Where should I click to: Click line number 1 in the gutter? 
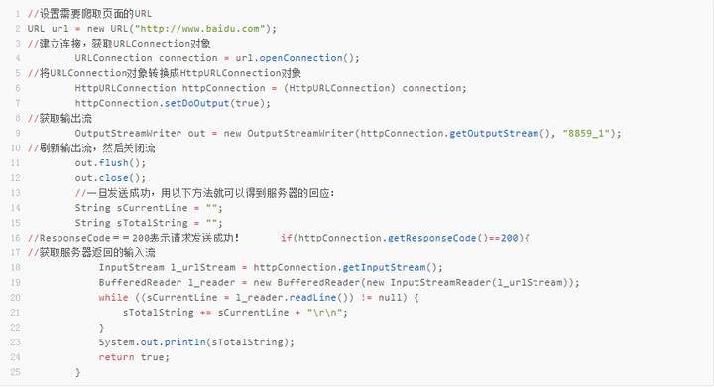click(17, 14)
